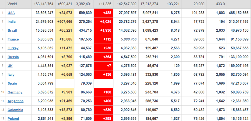Select world new cases +609,431

[x=65, y=4]
